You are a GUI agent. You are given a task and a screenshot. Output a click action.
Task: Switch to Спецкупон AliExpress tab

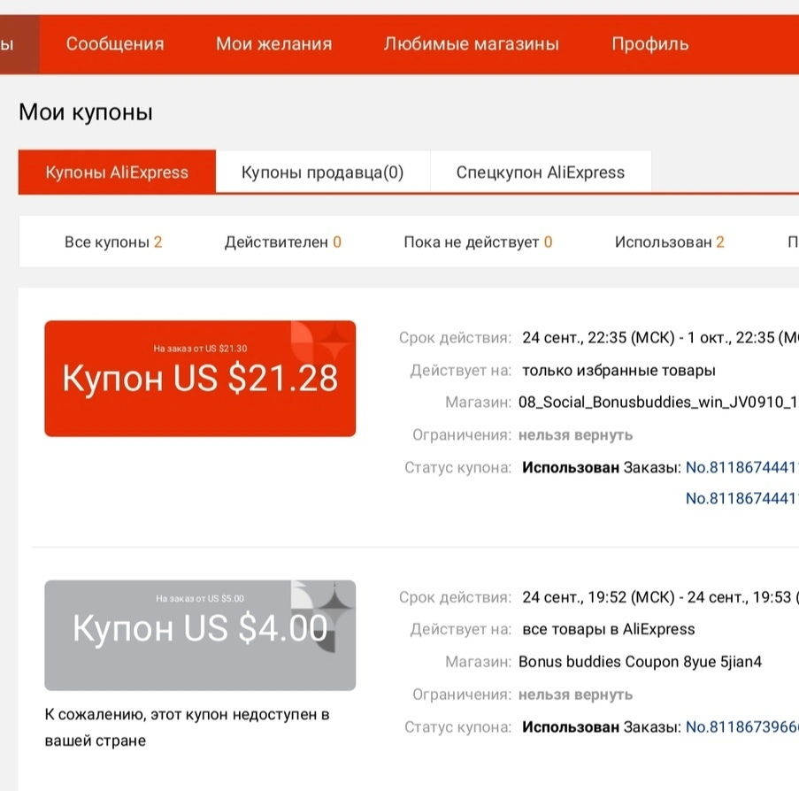(x=541, y=173)
